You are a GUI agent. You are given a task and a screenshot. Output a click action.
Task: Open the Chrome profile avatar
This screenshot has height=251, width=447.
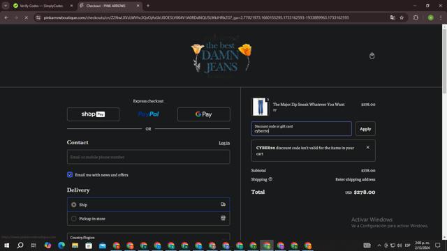click(x=430, y=17)
